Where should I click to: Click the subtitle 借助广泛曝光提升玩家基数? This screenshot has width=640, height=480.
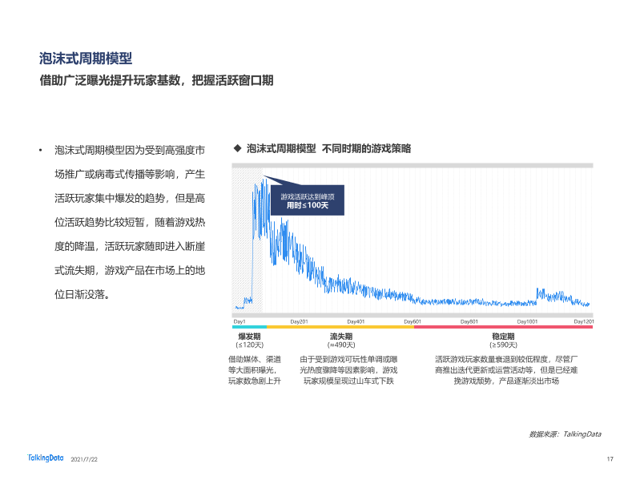(x=110, y=80)
